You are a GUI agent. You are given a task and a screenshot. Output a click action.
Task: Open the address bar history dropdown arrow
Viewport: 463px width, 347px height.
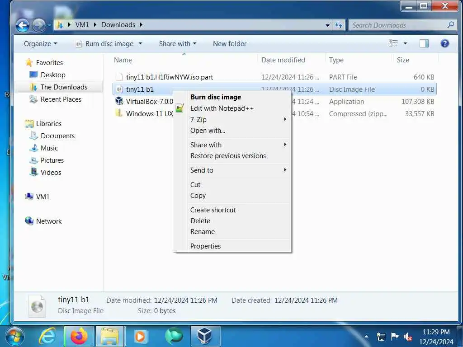[x=327, y=25]
